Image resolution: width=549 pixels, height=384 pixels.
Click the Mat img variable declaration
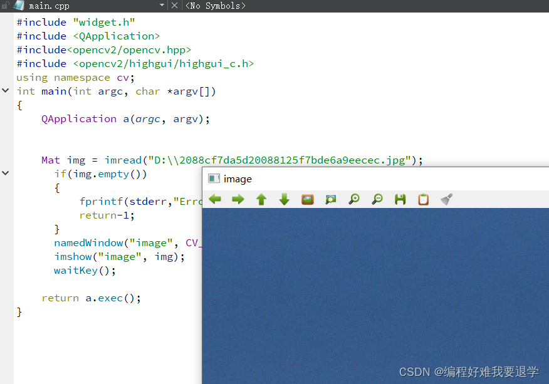pos(63,160)
